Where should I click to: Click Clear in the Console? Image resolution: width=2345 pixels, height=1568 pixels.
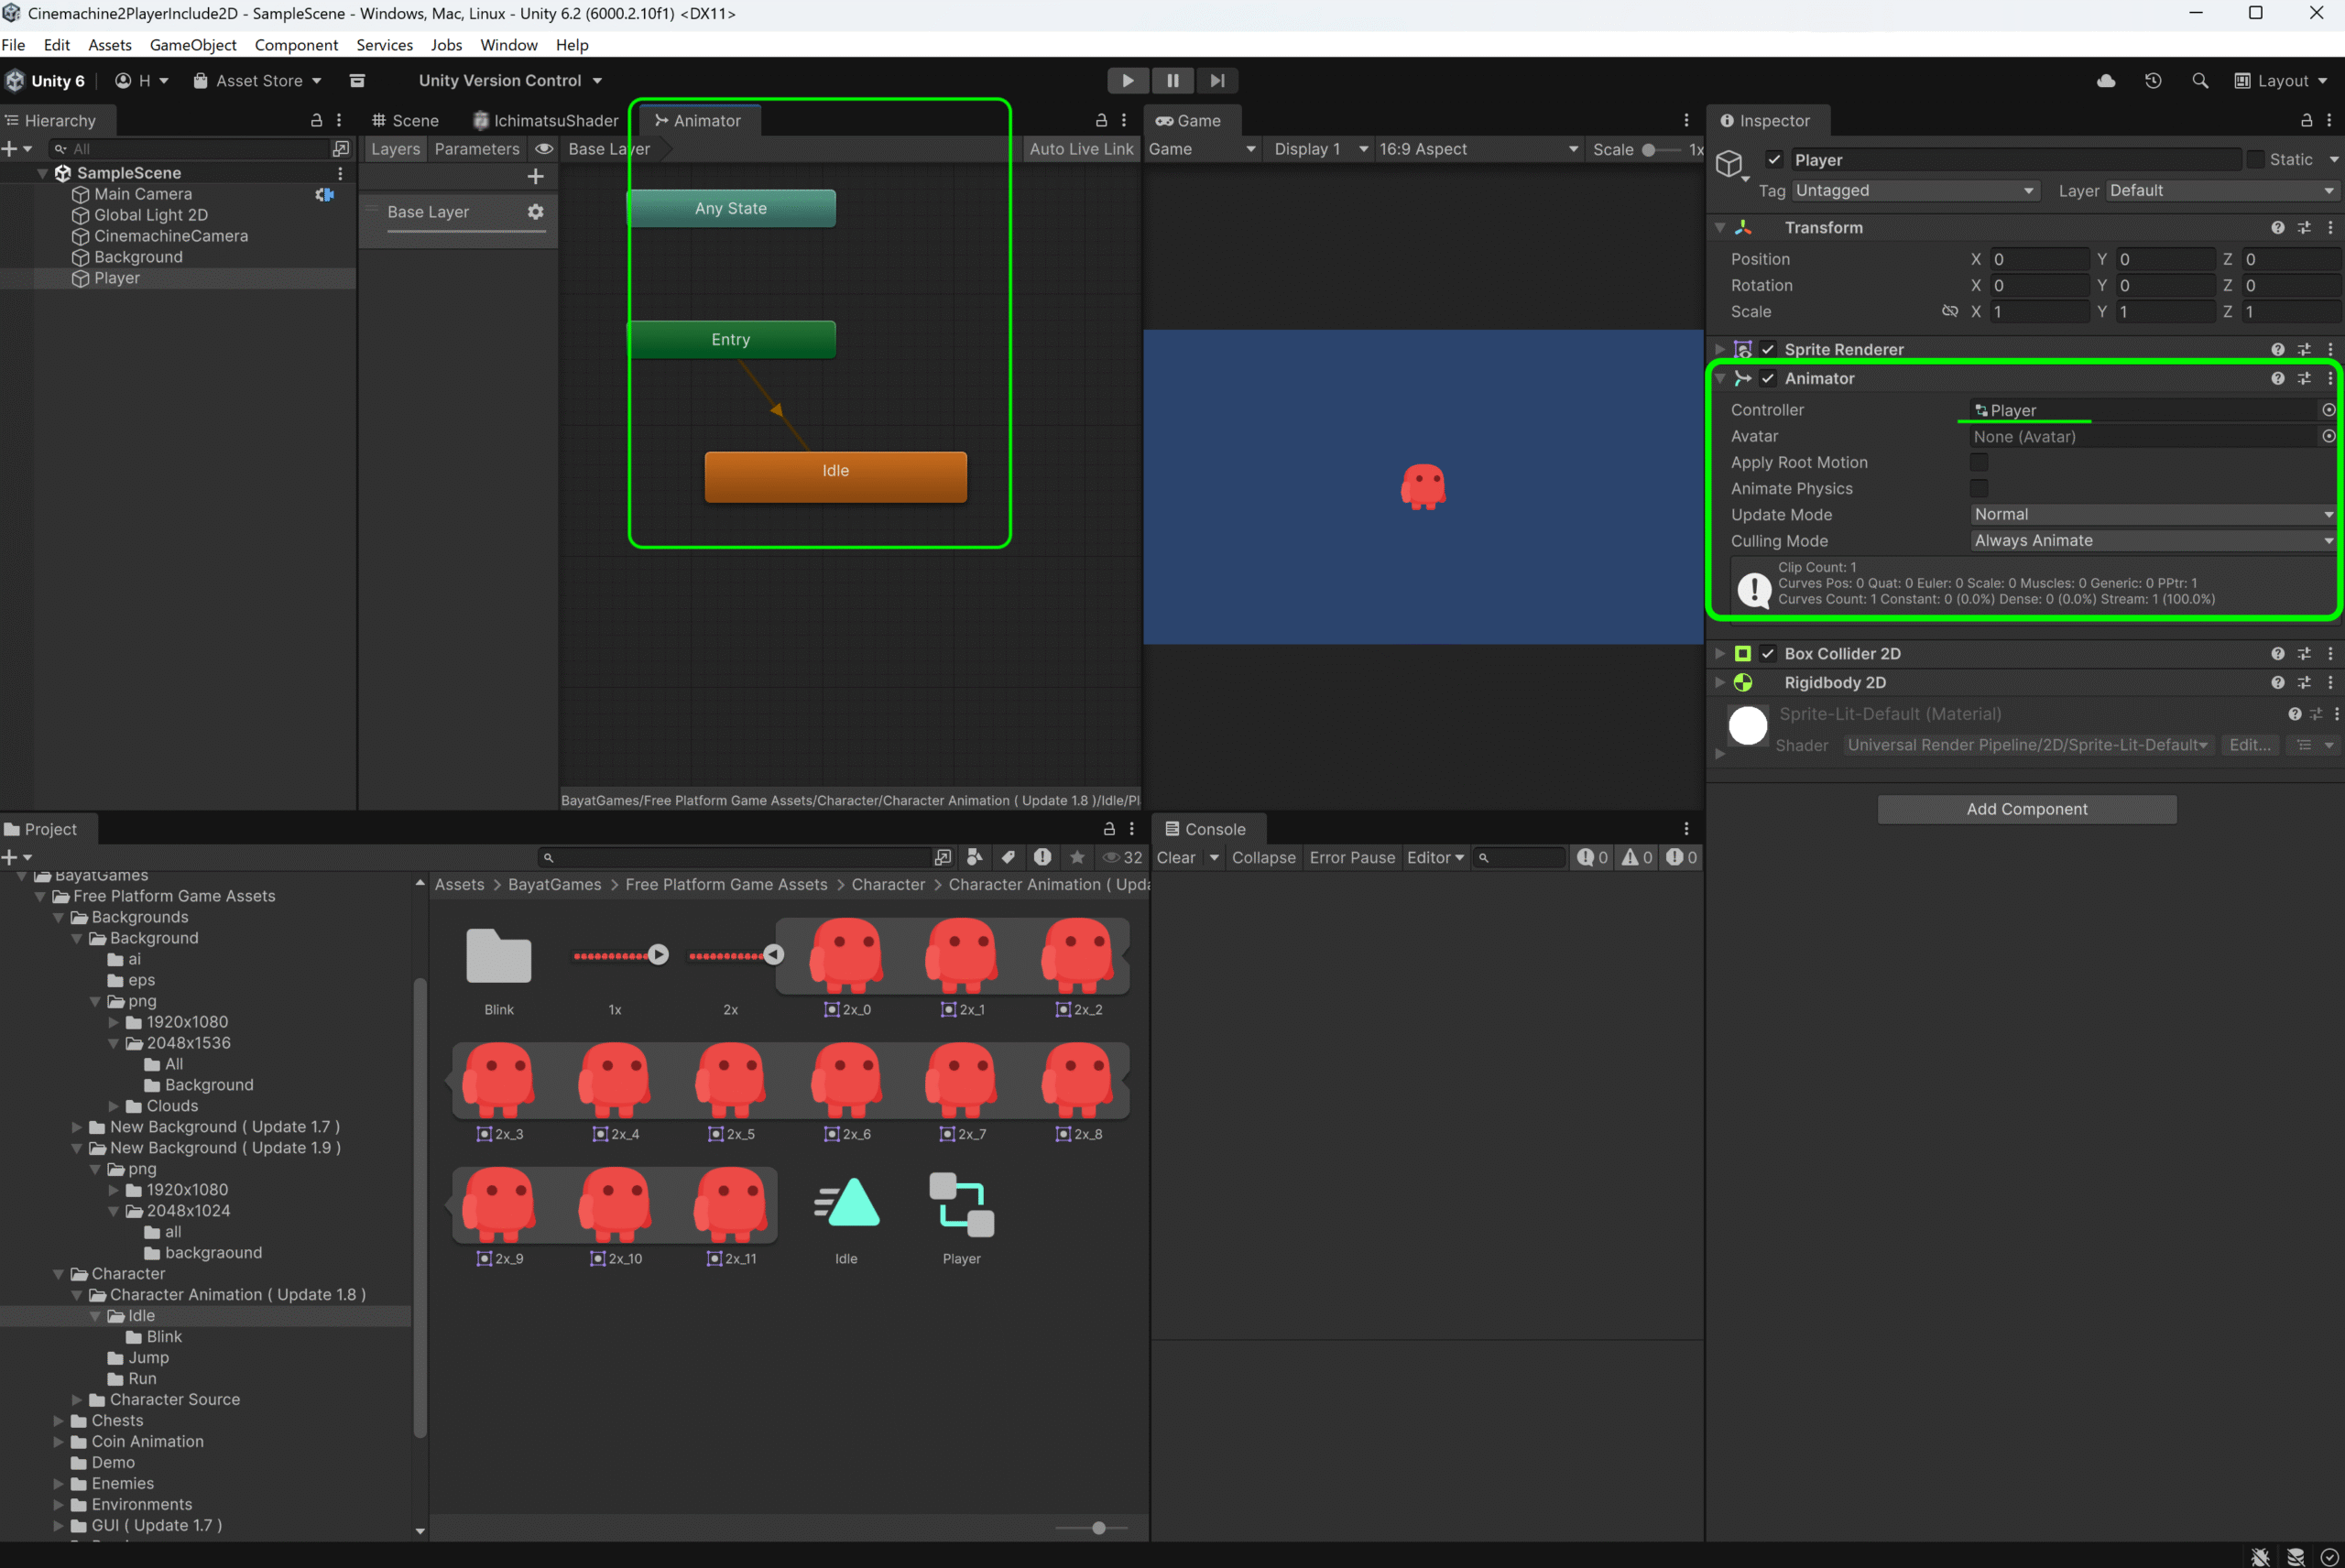pos(1176,857)
